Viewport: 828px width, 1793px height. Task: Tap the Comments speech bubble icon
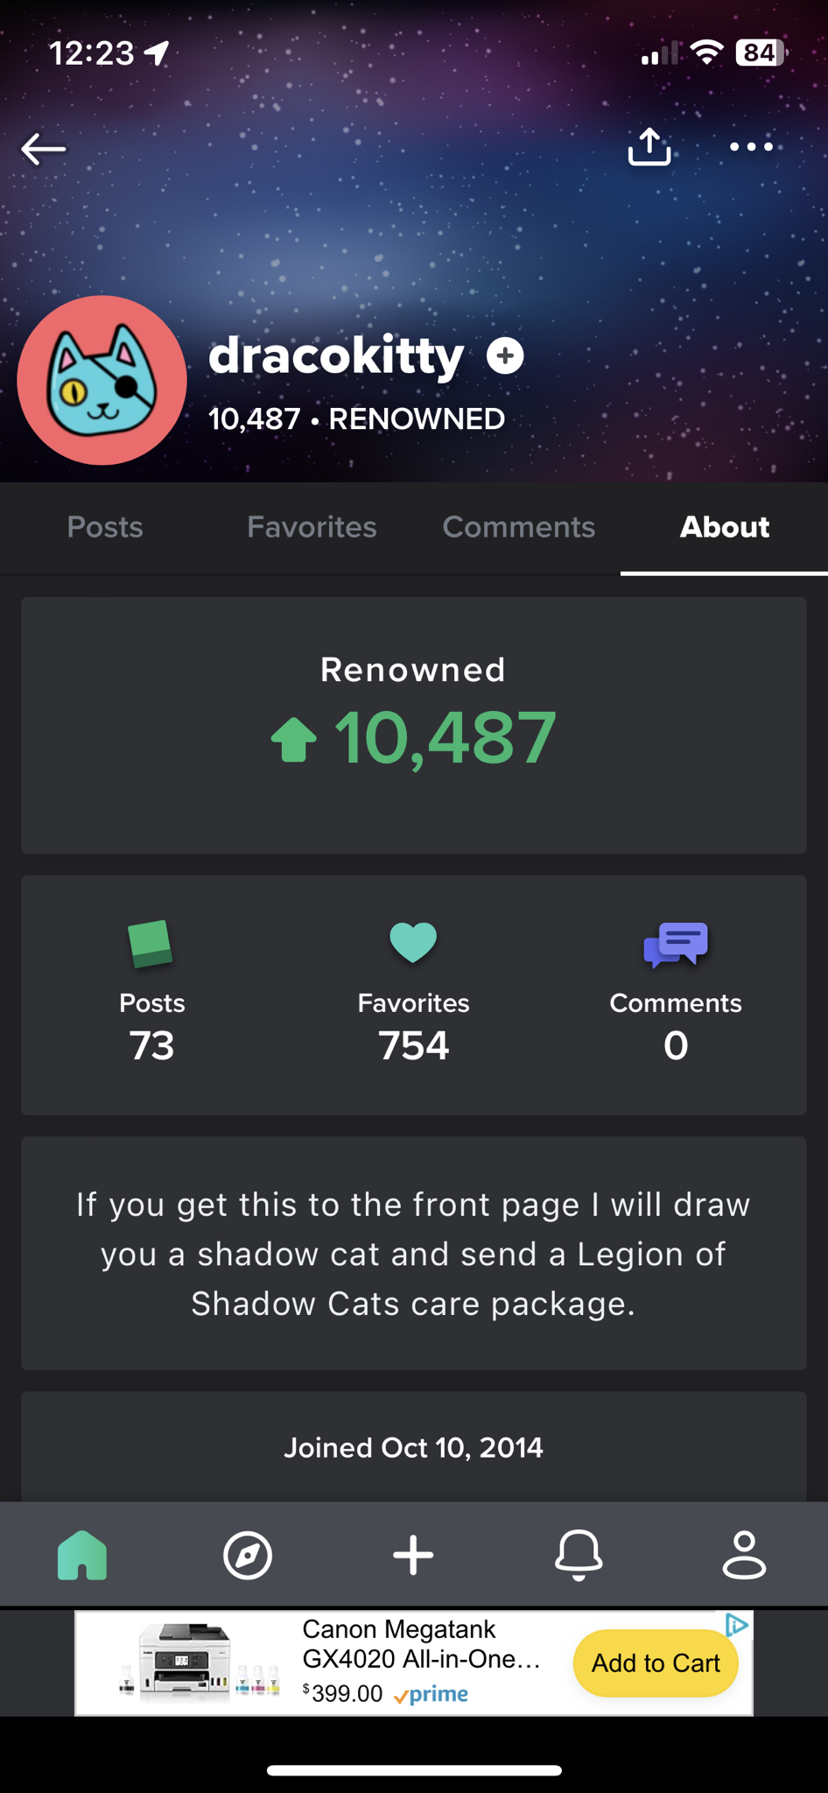point(676,945)
